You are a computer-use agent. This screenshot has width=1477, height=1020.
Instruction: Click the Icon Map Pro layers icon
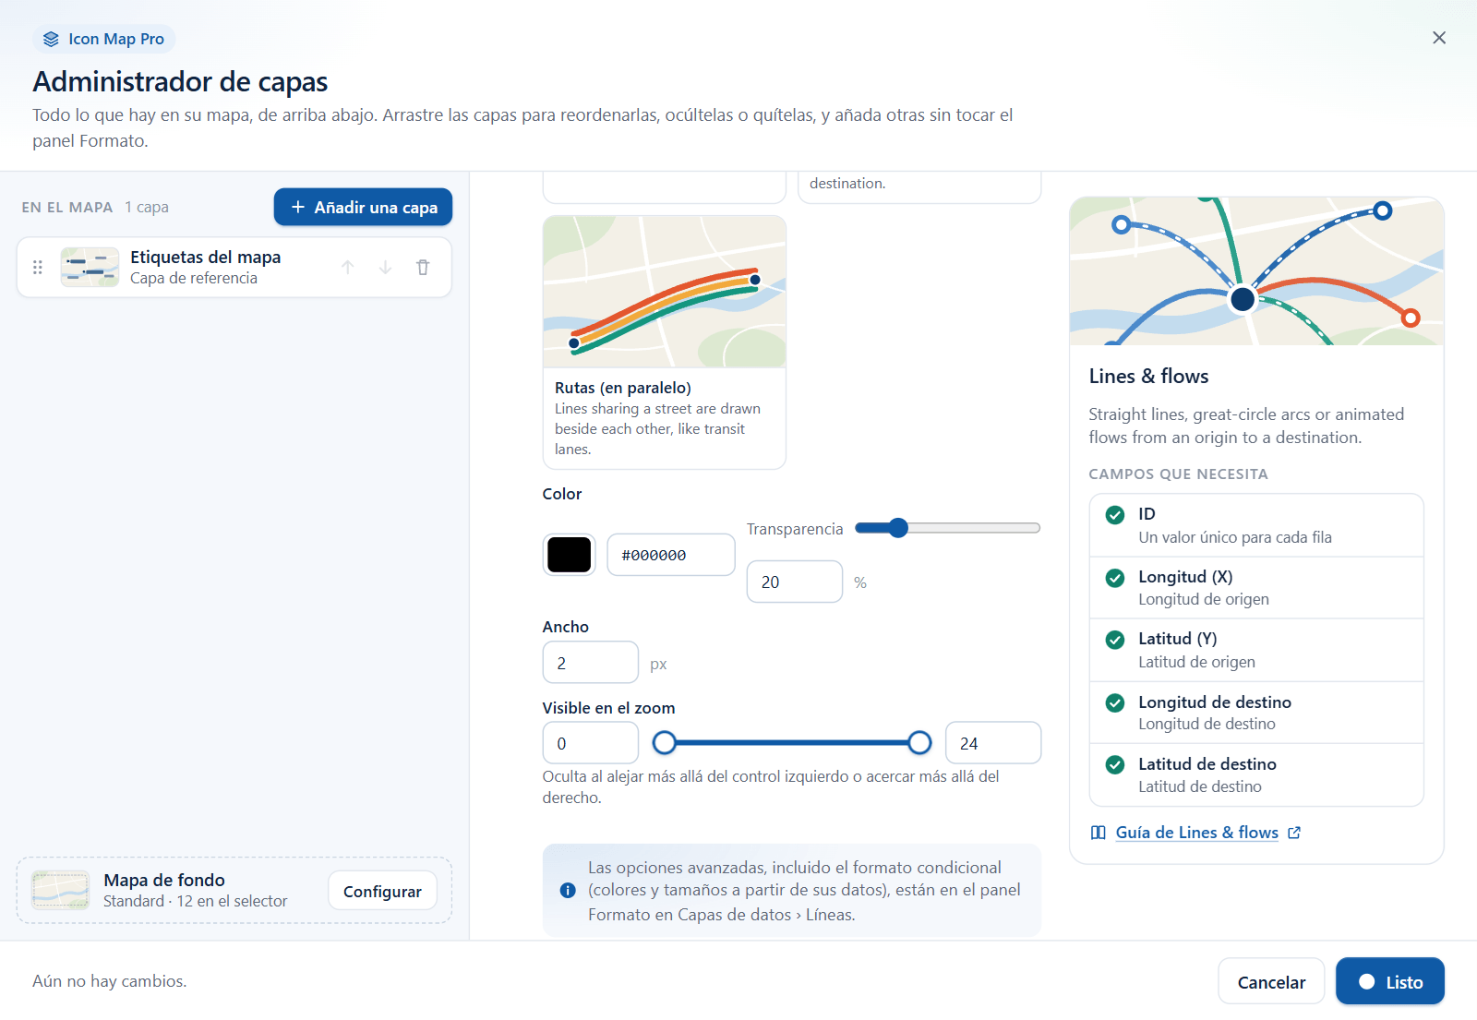[x=51, y=39]
